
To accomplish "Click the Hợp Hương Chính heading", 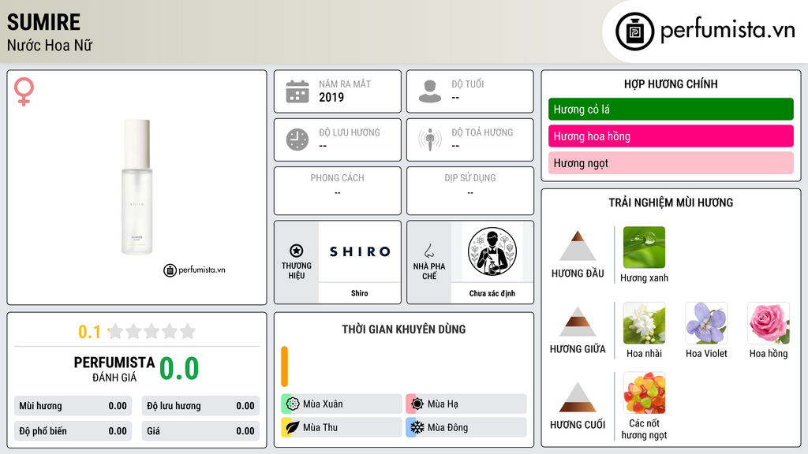I will [x=671, y=84].
